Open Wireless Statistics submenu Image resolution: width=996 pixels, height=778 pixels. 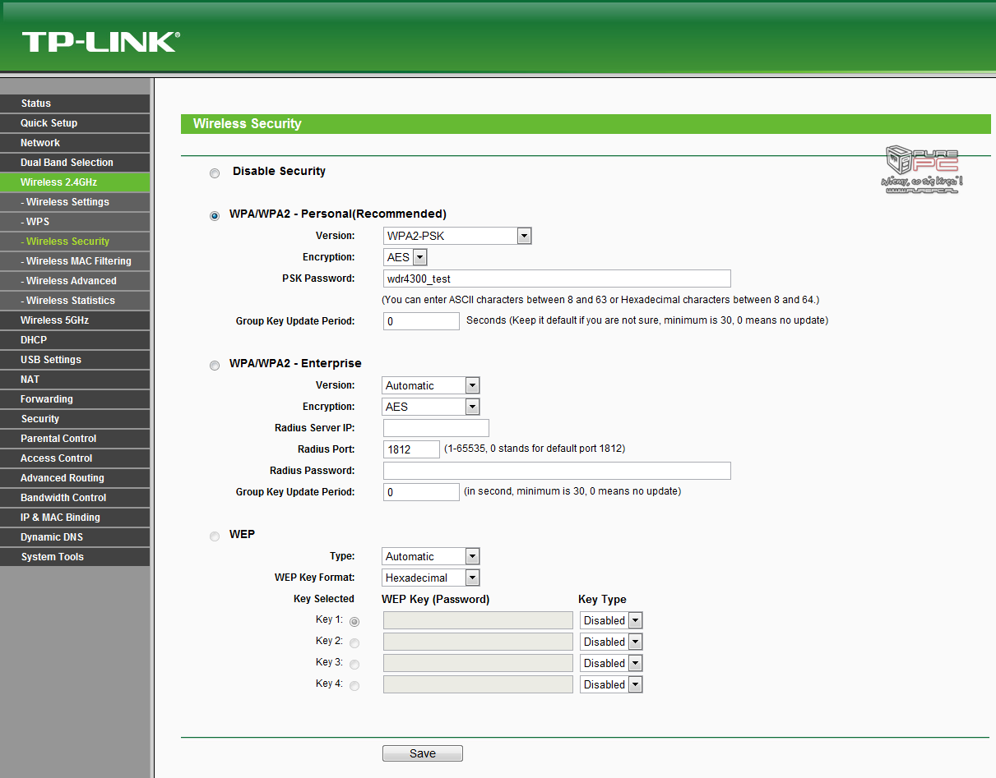coord(75,301)
